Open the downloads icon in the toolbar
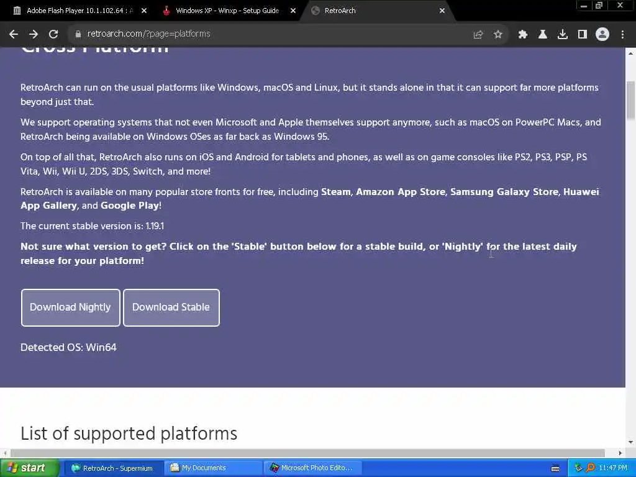The height and width of the screenshot is (477, 636). pyautogui.click(x=562, y=35)
